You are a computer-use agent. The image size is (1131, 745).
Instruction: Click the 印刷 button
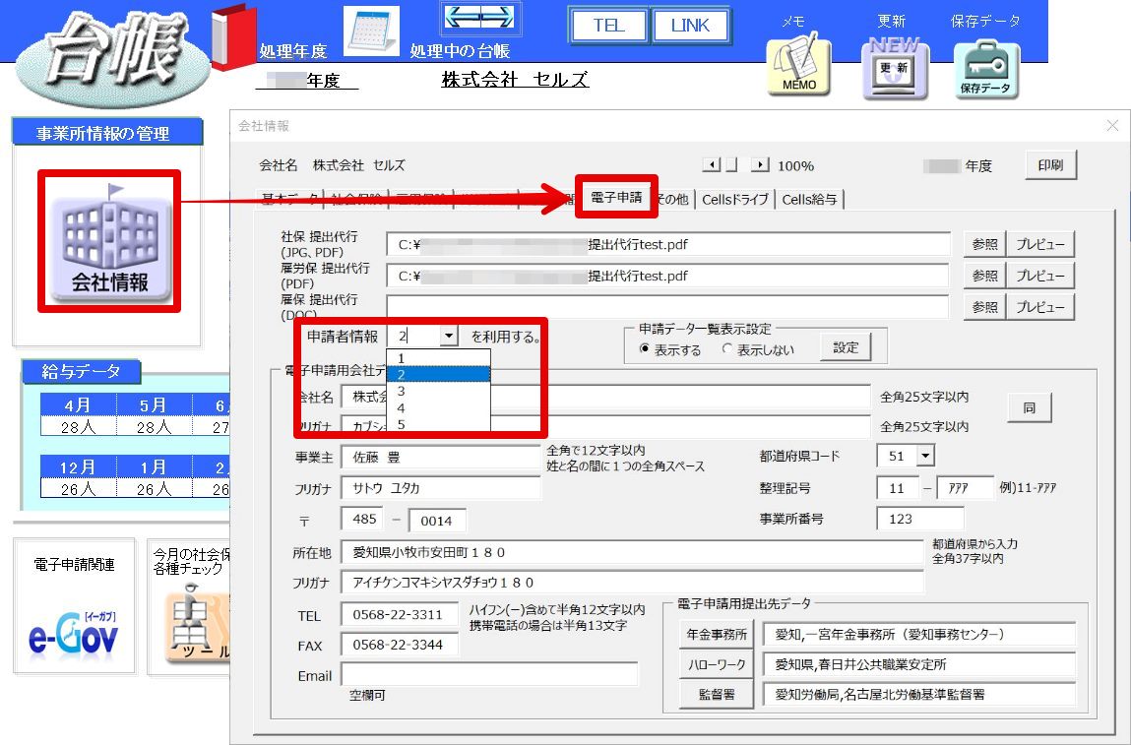click(x=1050, y=165)
